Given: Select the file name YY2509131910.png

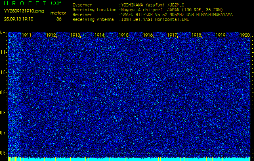Looking at the screenshot, I should (24, 11).
